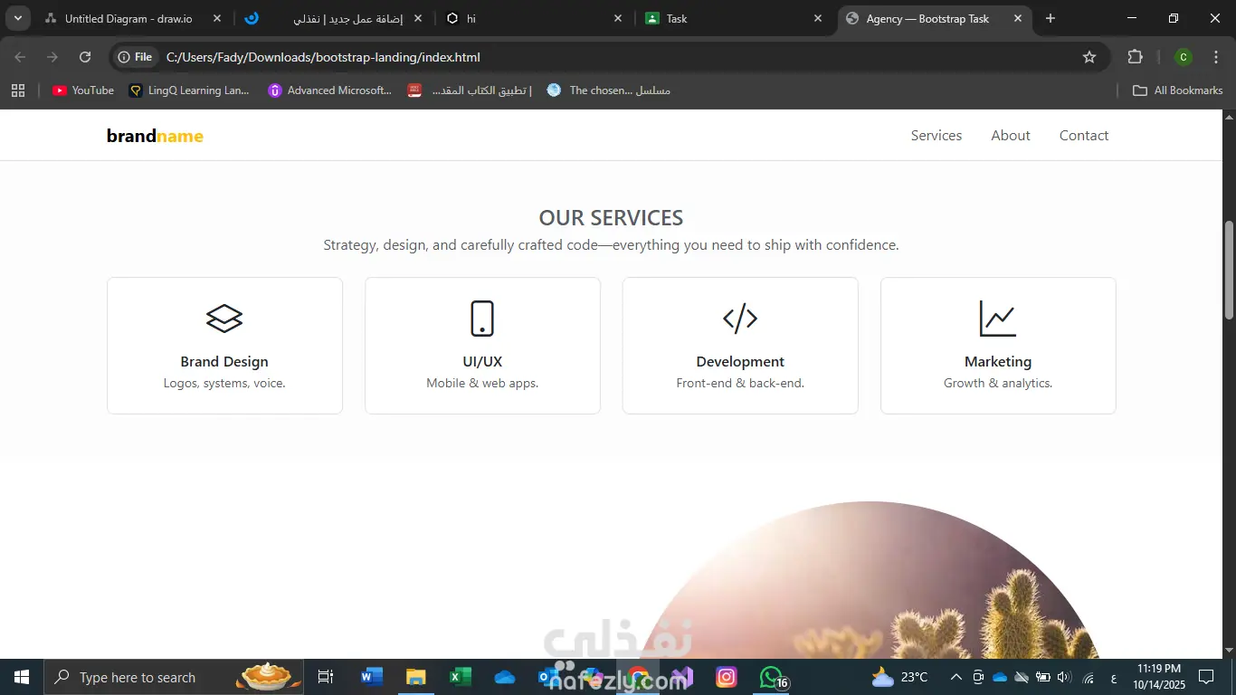The image size is (1236, 695).
Task: Open the taskbar clock and calendar
Action: tap(1159, 677)
